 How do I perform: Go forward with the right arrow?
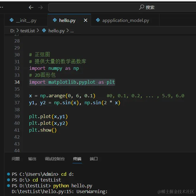tap(40, 8)
